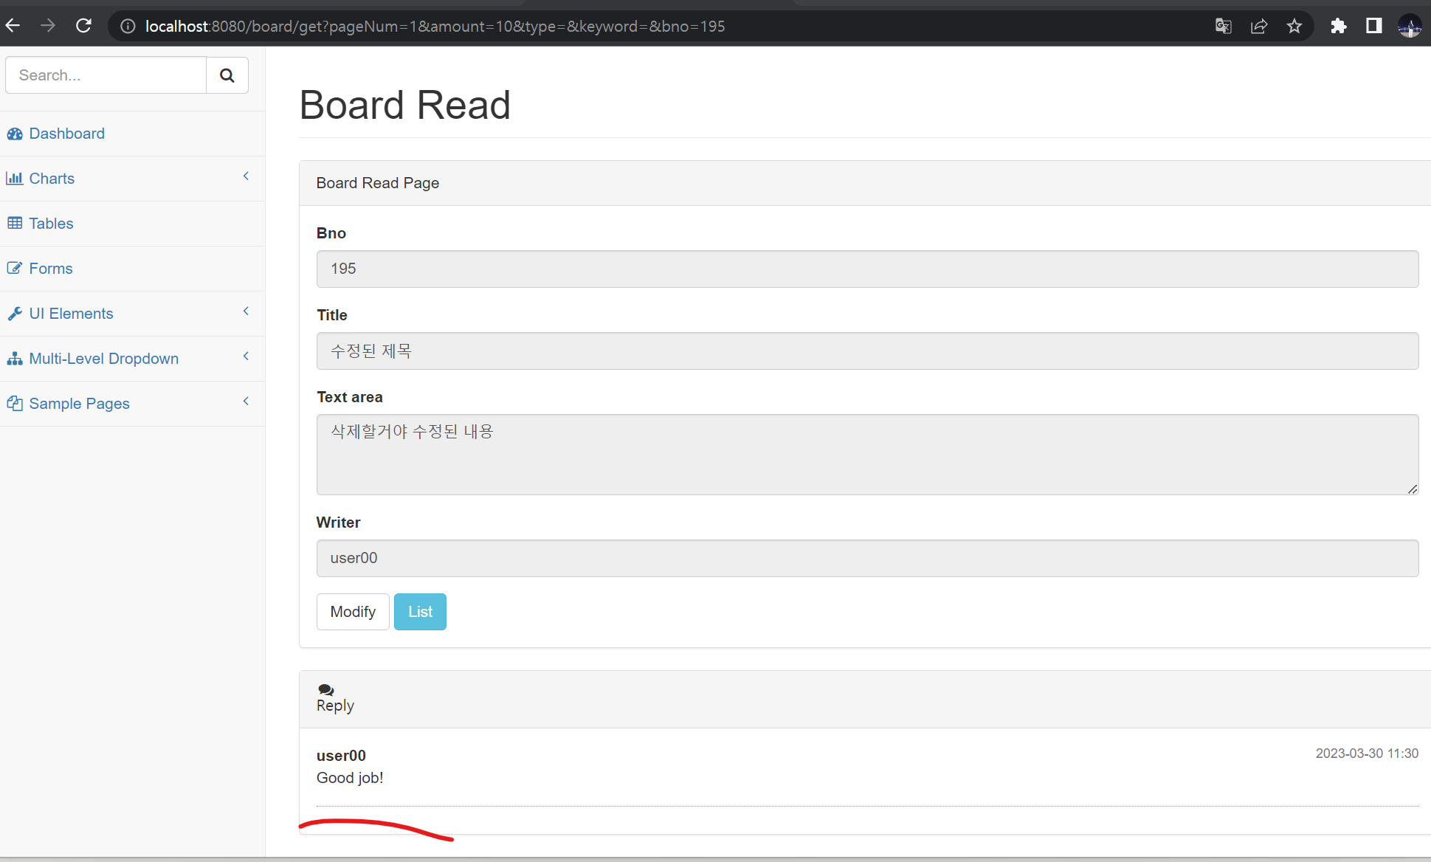The width and height of the screenshot is (1431, 862).
Task: Open the browser extensions puzzle icon
Action: point(1338,27)
